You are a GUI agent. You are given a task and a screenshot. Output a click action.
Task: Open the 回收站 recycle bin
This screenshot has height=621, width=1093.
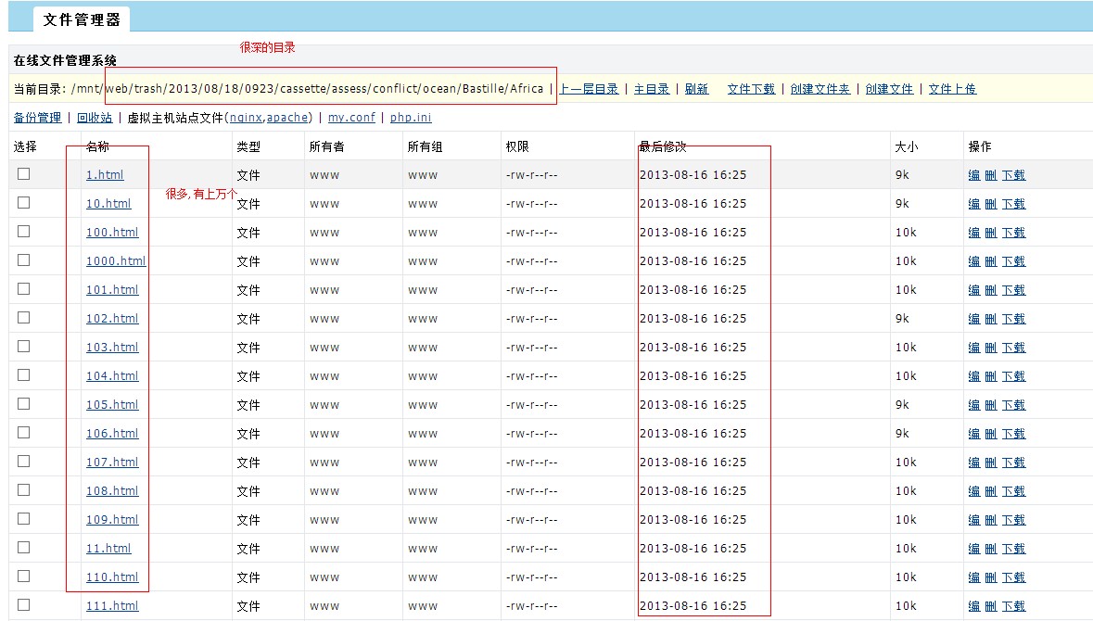pos(95,118)
